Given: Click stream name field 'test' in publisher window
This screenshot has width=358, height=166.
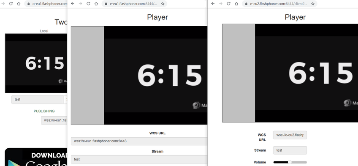Looking at the screenshot, I should (37, 100).
